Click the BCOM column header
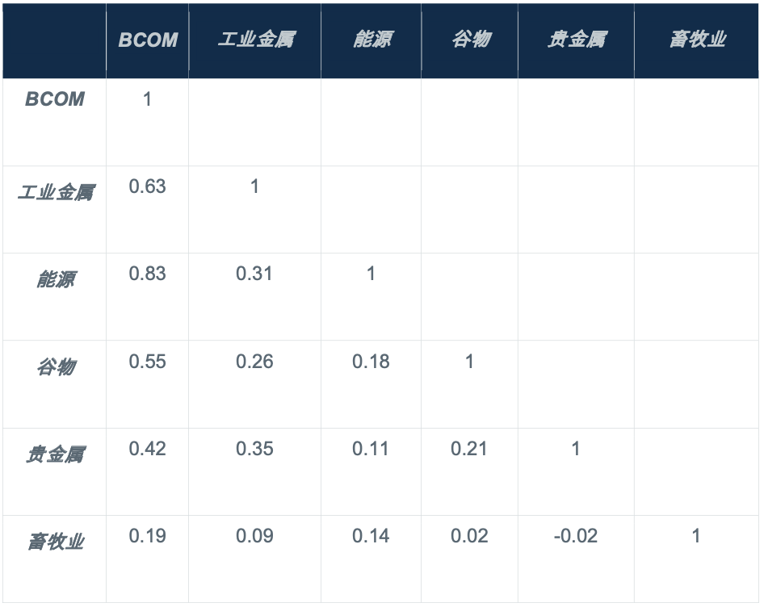Image resolution: width=764 pixels, height=607 pixels. click(x=148, y=40)
